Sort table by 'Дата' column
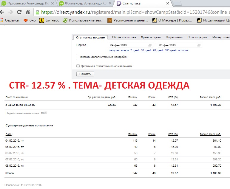Image resolution: width=230 pixels, height=189 pixels. point(9,134)
